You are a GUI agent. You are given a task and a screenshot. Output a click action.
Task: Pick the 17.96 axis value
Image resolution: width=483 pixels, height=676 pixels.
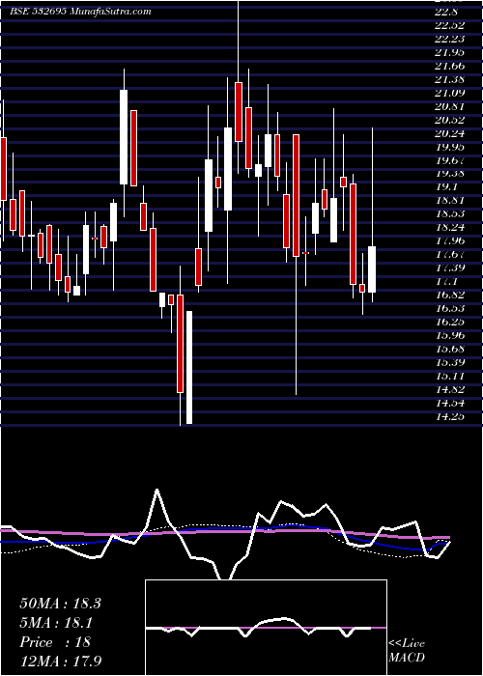coord(450,240)
